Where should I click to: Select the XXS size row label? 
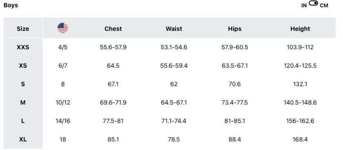(x=23, y=47)
